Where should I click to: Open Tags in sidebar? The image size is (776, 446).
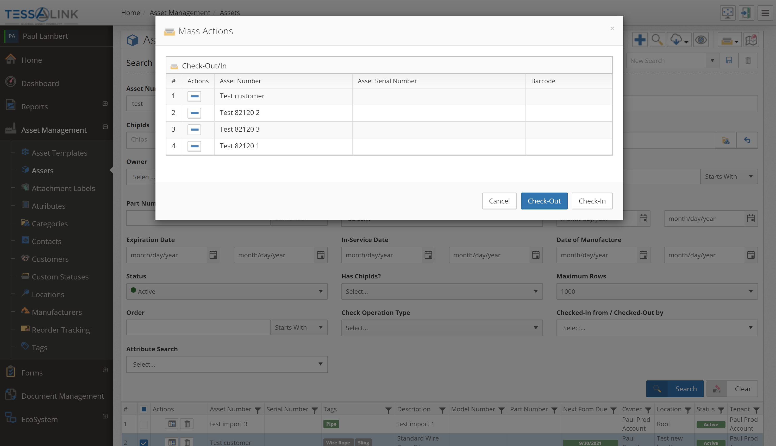39,348
